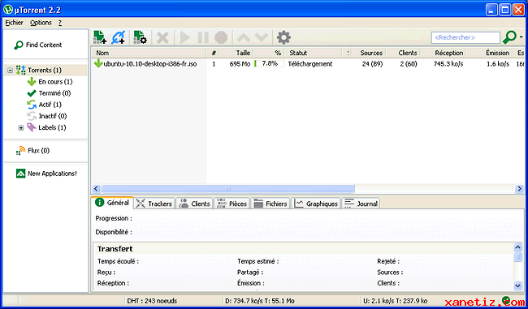Click horizontal scrollbar right arrow

519,189
